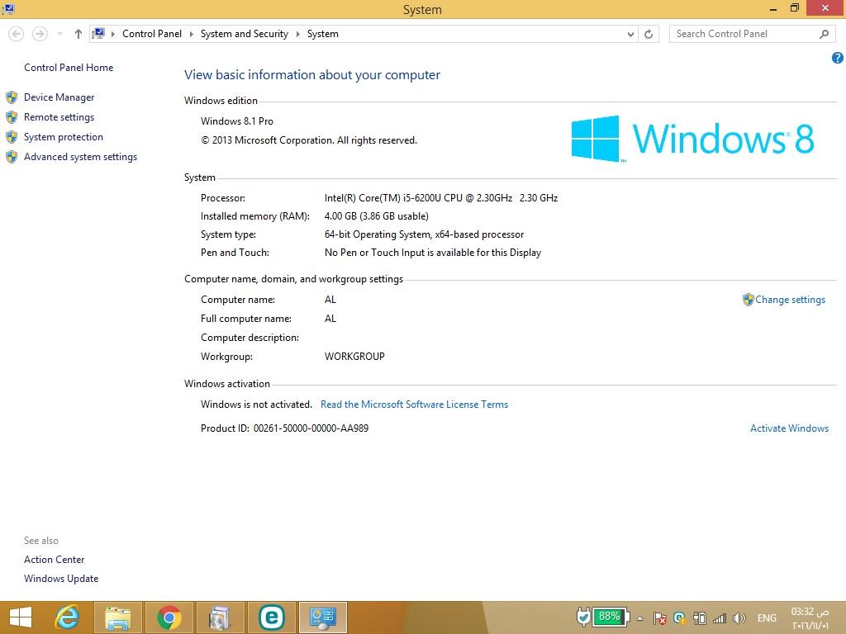Viewport: 846px width, 634px height.
Task: Open Device Manager link
Action: (x=59, y=97)
